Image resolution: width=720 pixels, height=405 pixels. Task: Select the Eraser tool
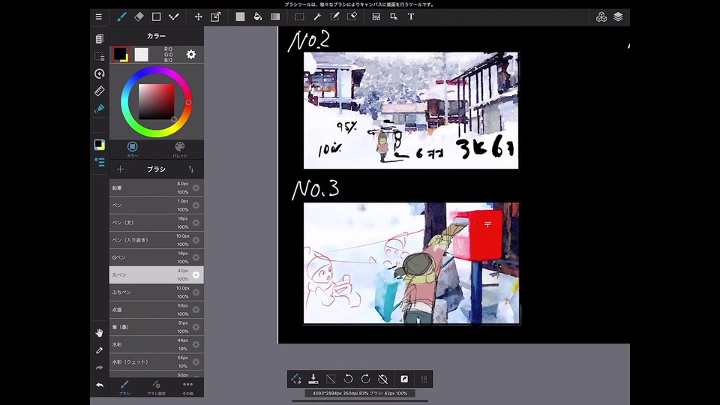coord(139,17)
